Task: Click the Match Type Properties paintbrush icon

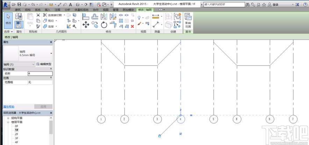Action: tap(38, 26)
